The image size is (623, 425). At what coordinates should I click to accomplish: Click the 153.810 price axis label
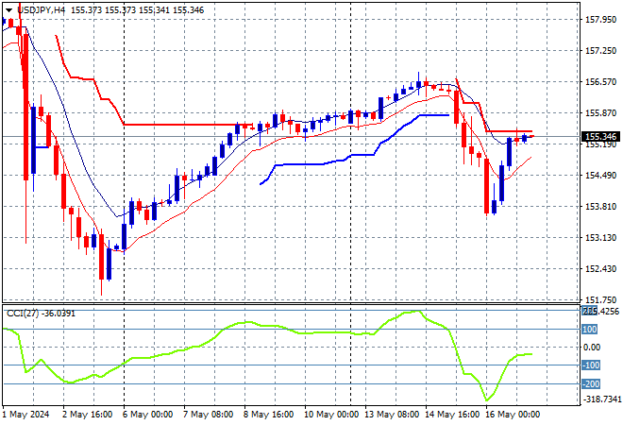[x=600, y=206]
